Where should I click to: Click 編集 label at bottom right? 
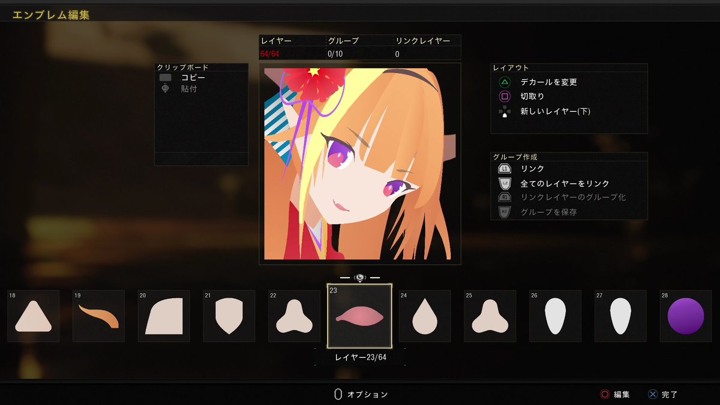(x=622, y=394)
